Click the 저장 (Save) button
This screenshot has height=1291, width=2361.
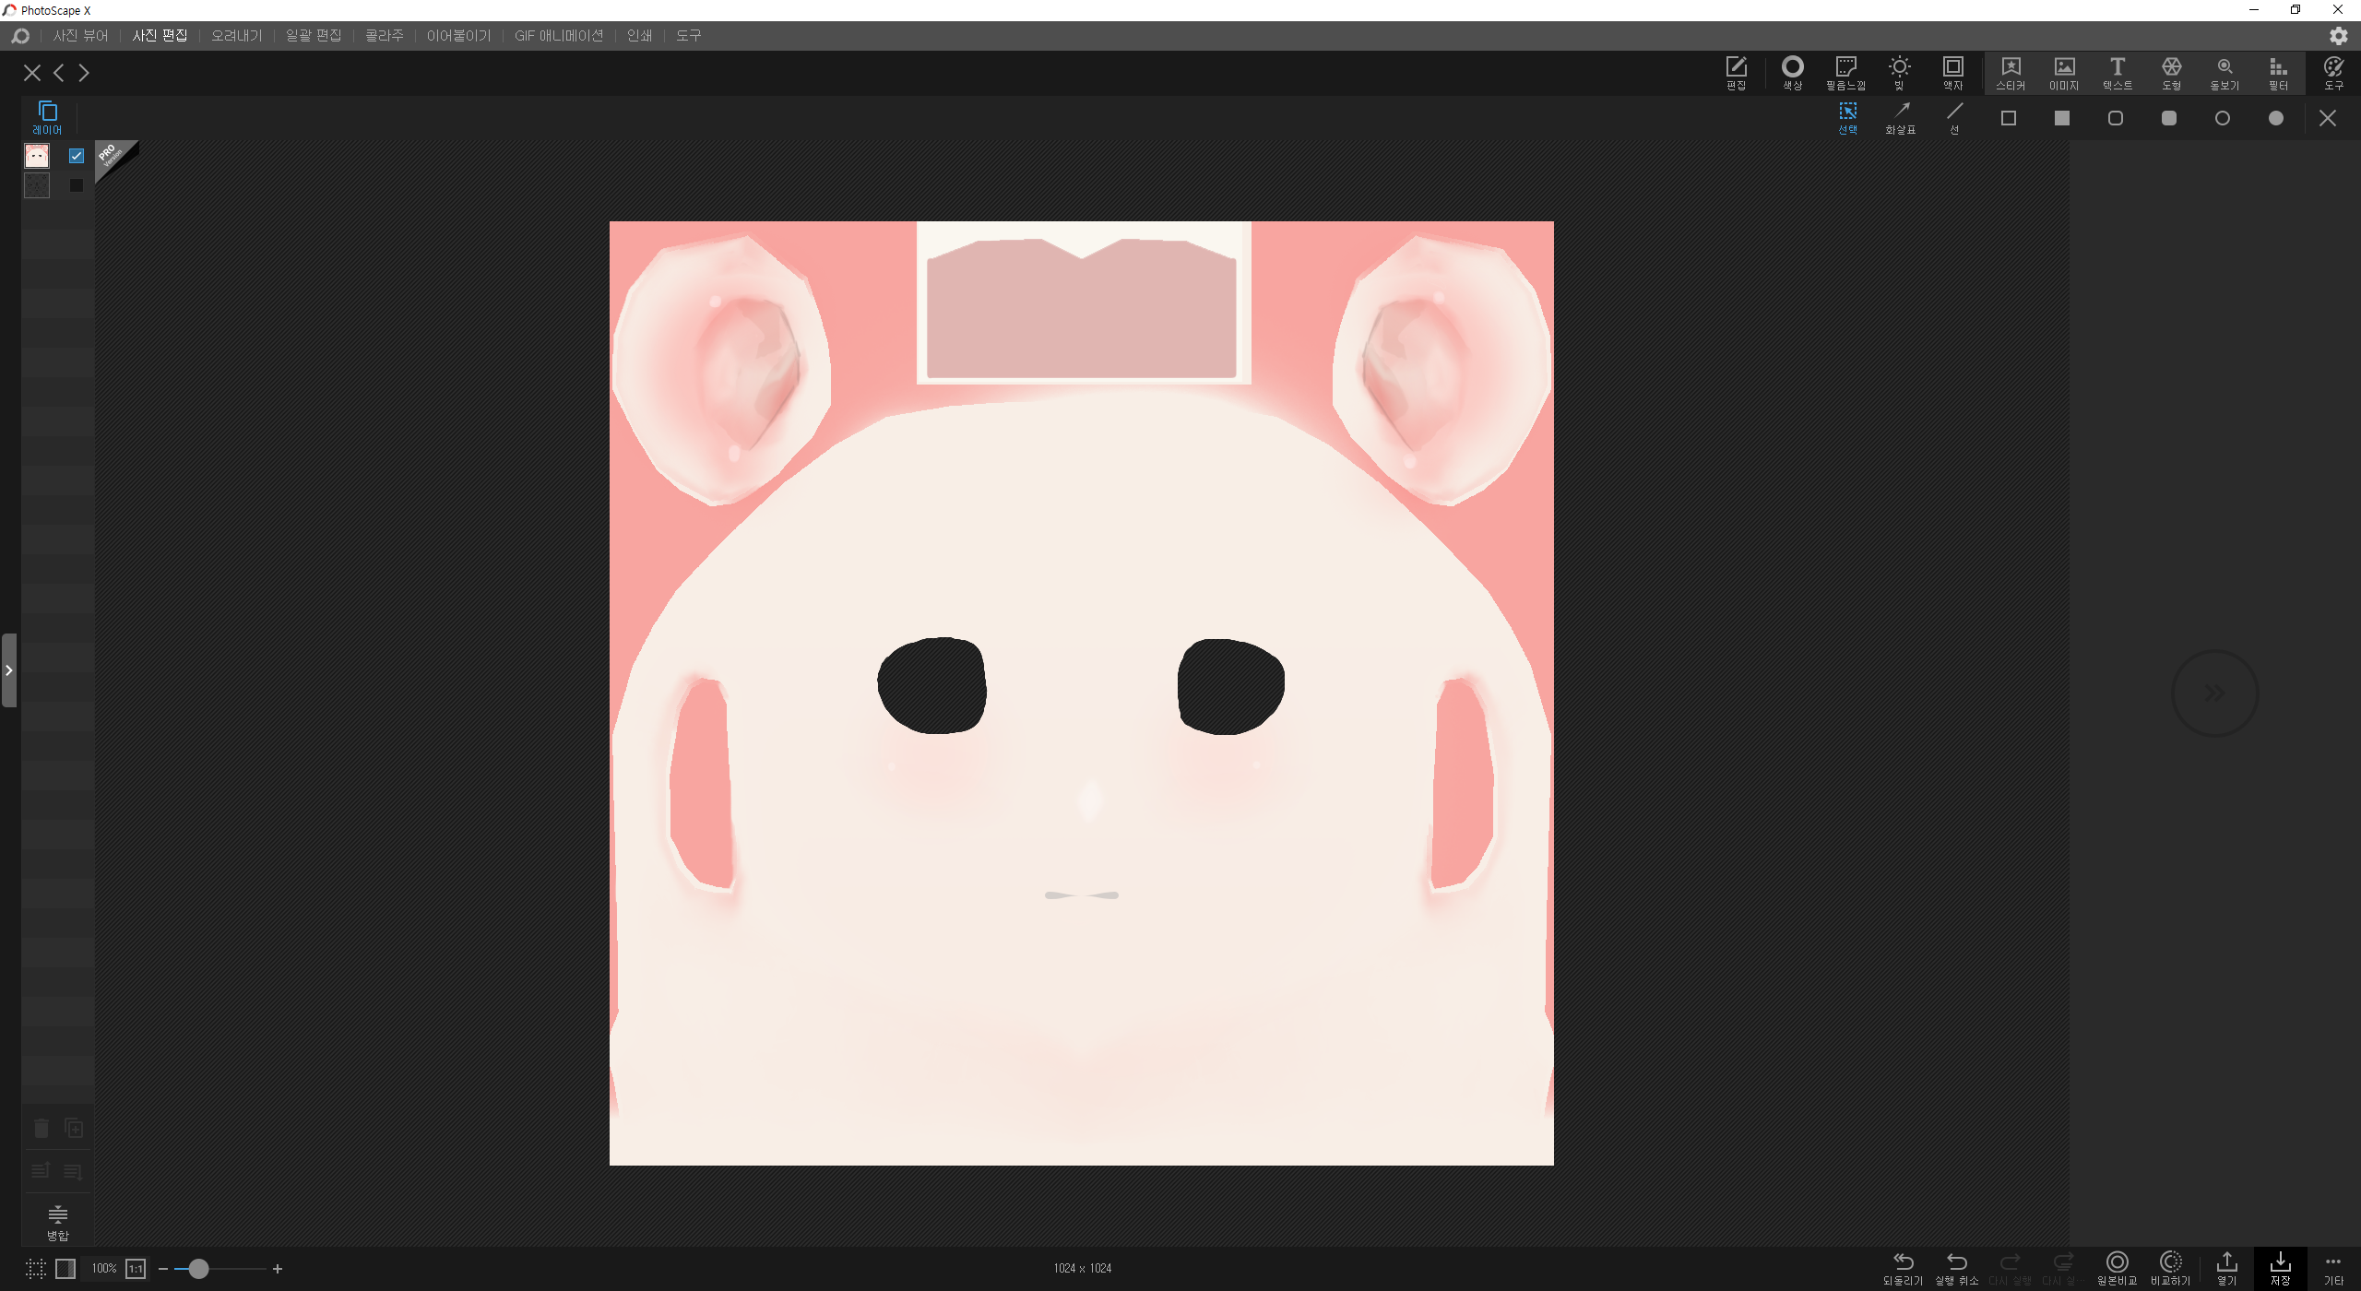pos(2280,1267)
